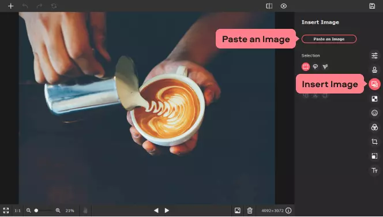Choose the rectangular selection mode
Screen dimensions: 383x217
tap(306, 67)
